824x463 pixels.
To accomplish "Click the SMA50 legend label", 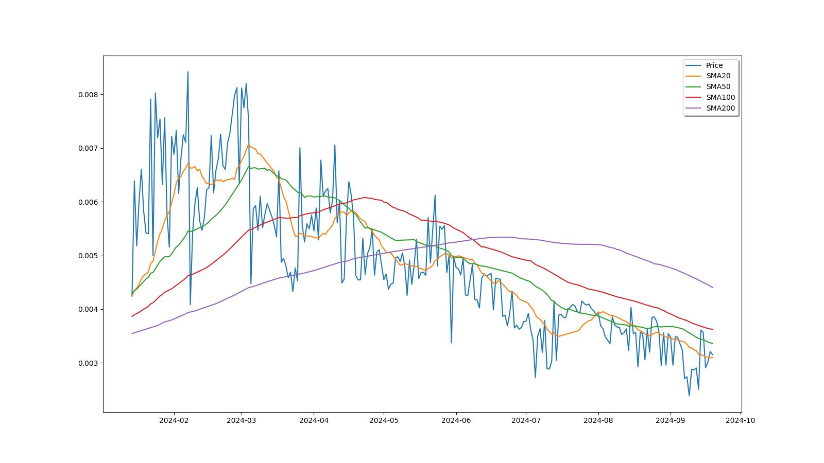I will coord(718,86).
